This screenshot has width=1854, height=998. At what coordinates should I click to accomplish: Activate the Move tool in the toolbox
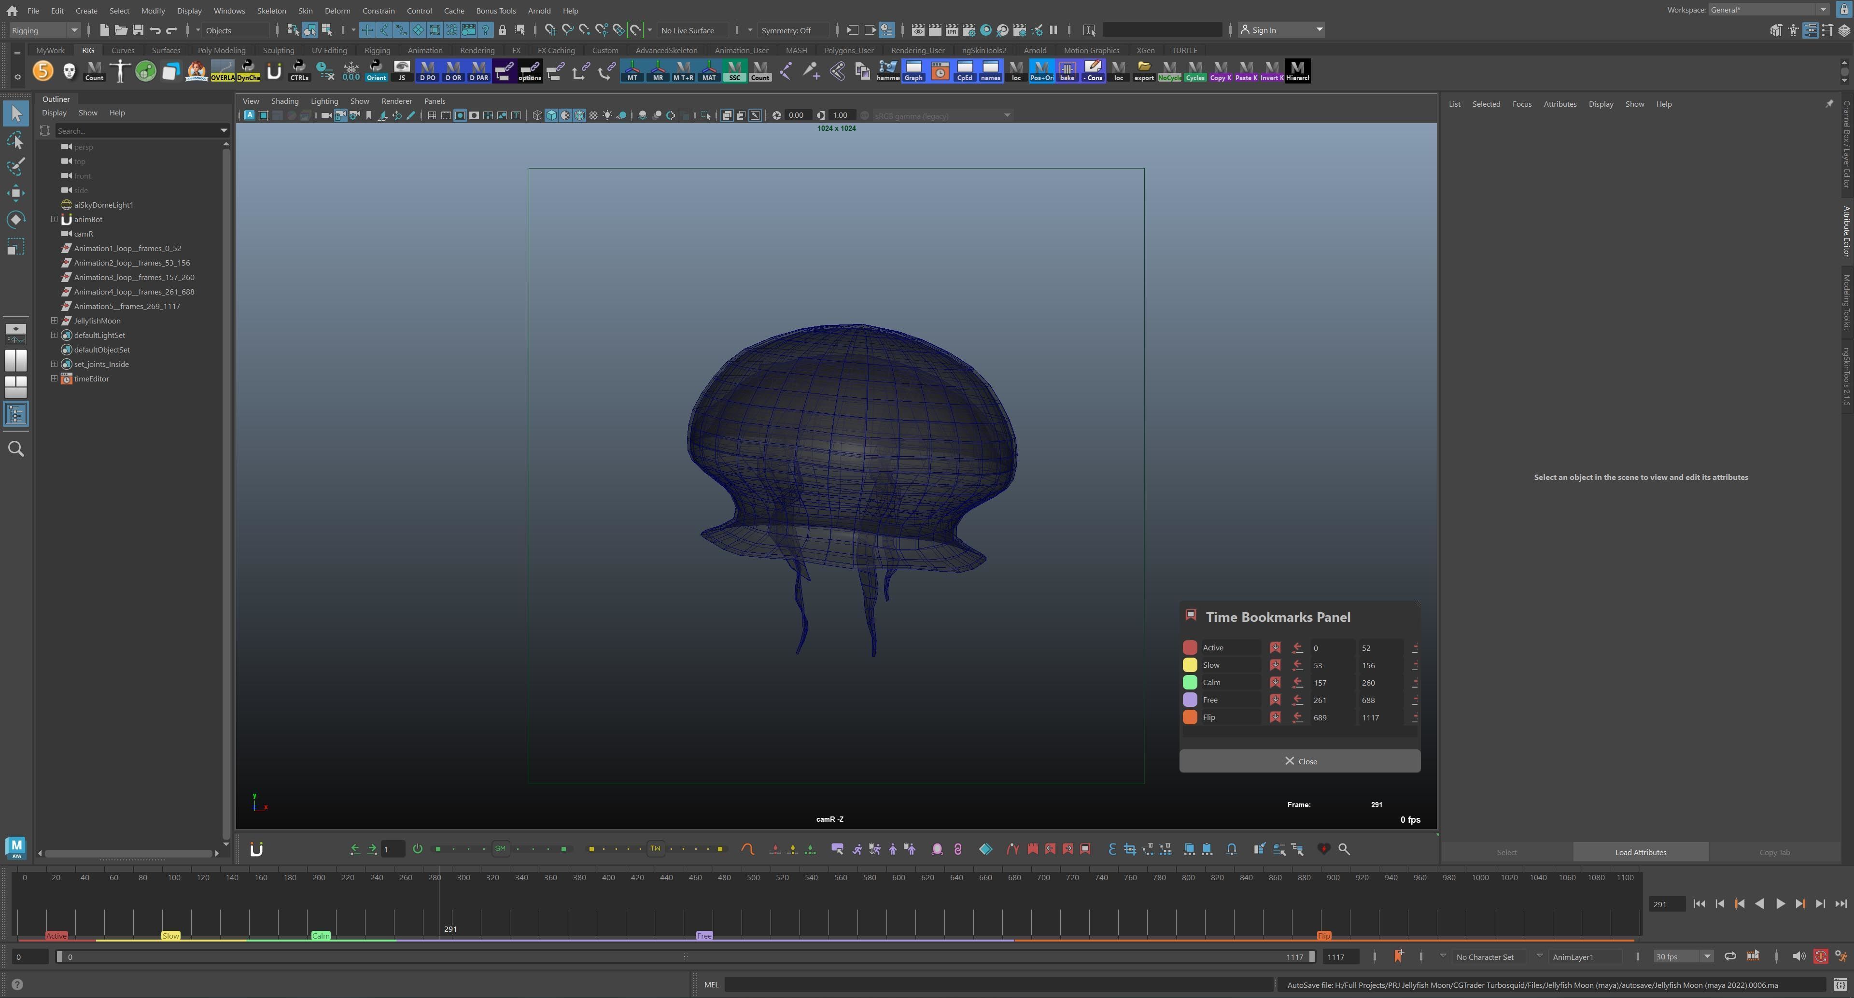click(x=16, y=193)
